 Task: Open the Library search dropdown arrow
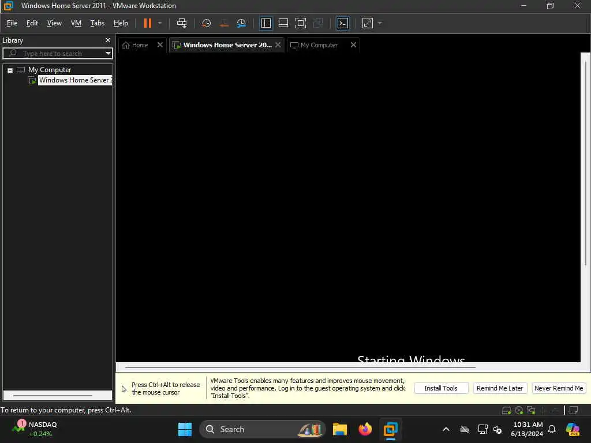click(108, 53)
